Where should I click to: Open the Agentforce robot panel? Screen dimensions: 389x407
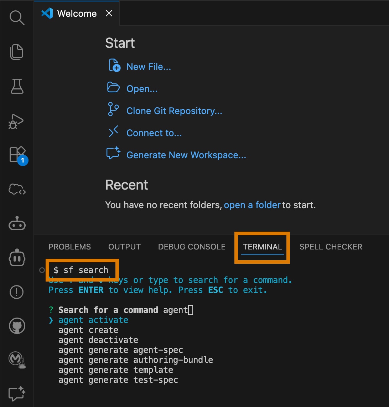point(17,223)
